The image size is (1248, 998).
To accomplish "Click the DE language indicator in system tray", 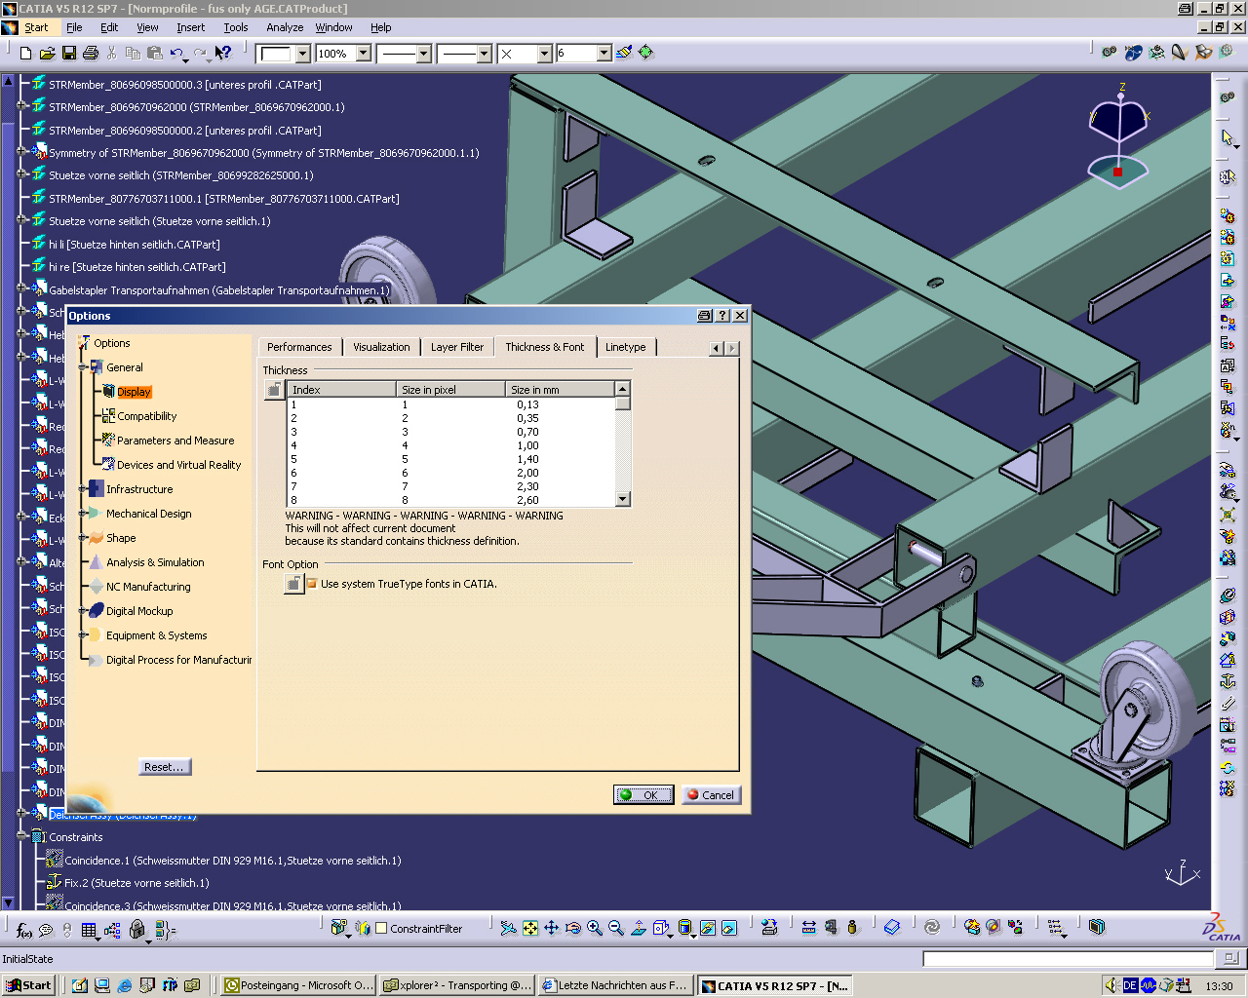I will tap(1129, 985).
